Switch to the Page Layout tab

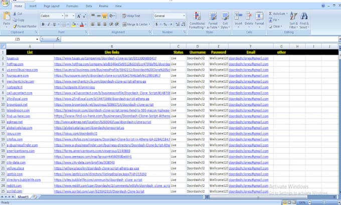click(x=52, y=6)
